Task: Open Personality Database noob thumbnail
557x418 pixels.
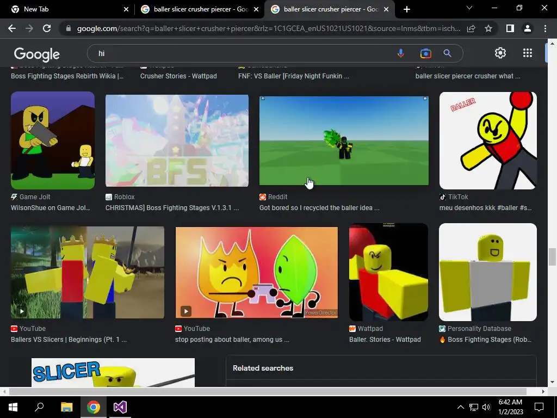Action: (x=488, y=272)
